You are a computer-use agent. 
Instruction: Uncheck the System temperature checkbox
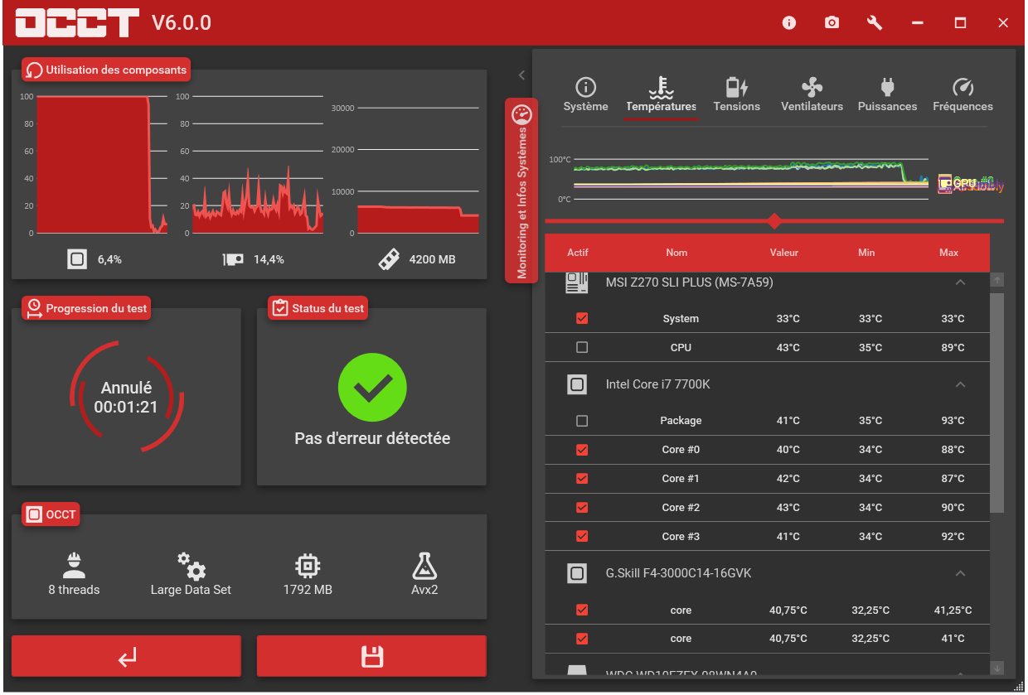(582, 318)
